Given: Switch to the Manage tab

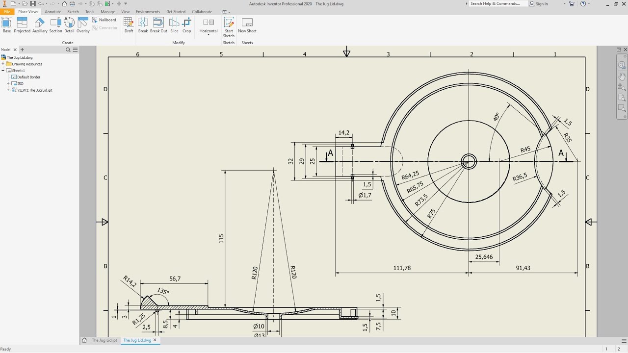Looking at the screenshot, I should 108,12.
